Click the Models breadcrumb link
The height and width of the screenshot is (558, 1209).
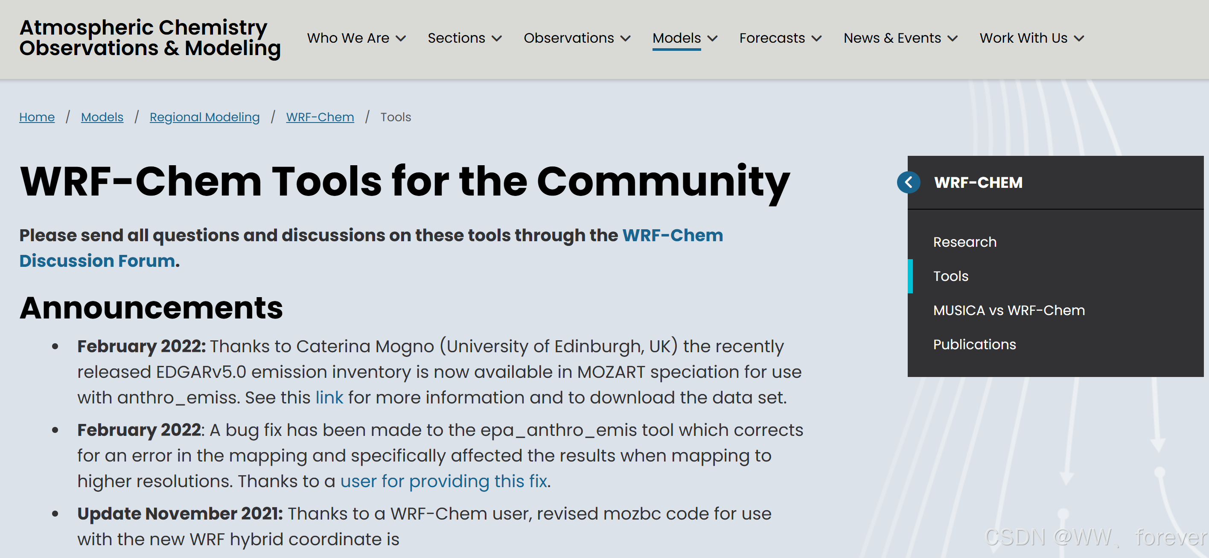[x=102, y=117]
